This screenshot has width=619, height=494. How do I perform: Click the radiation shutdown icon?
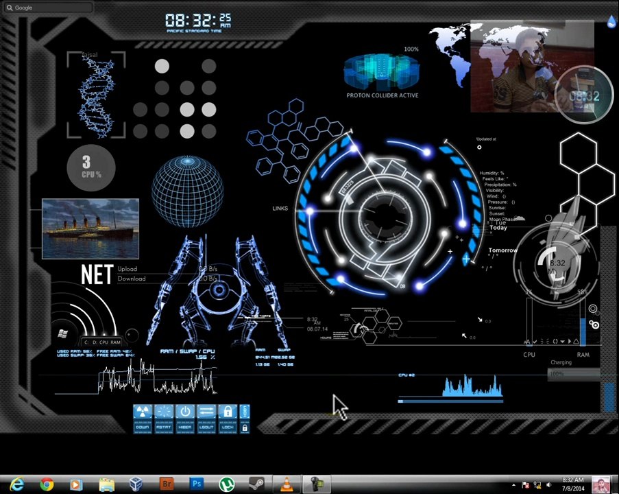point(142,412)
